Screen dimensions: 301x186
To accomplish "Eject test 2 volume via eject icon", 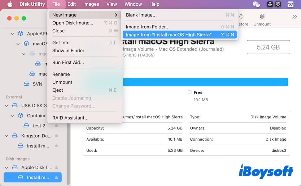I will pos(56,126).
